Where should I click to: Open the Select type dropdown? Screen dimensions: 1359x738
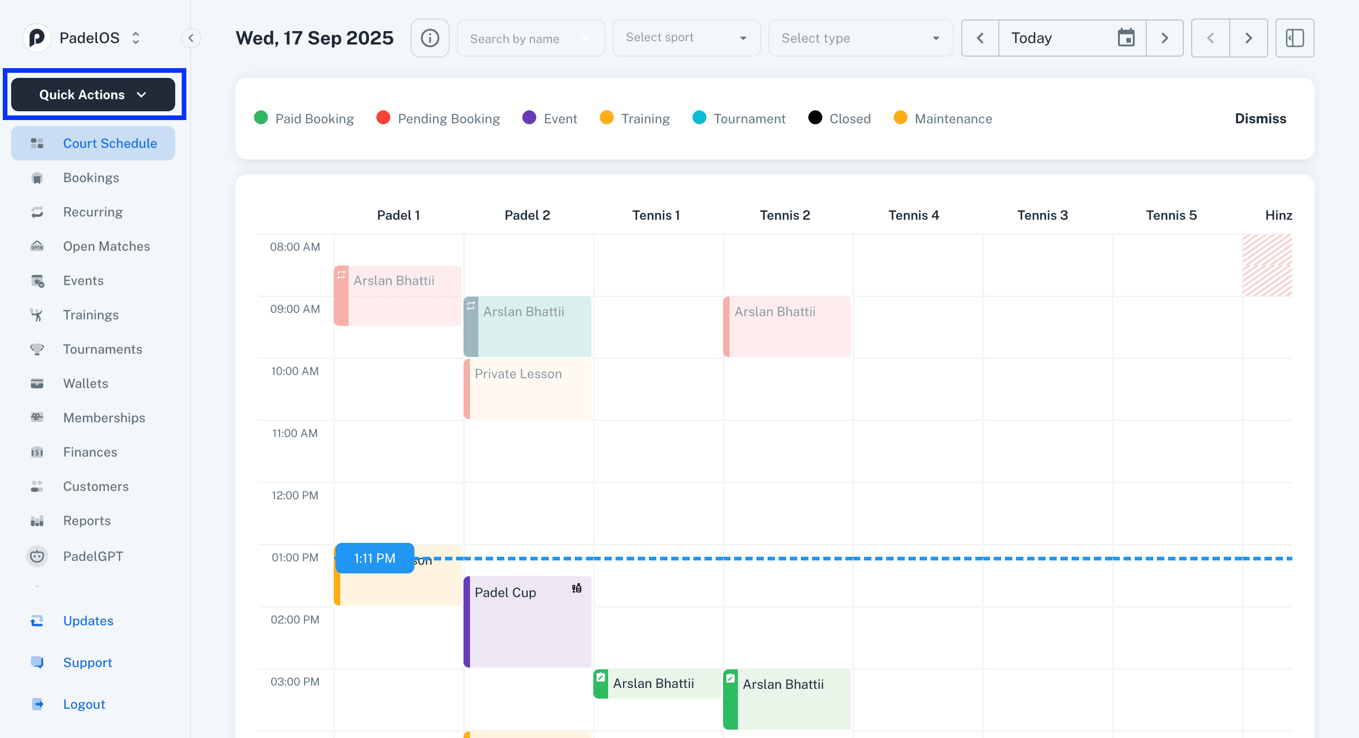[860, 38]
